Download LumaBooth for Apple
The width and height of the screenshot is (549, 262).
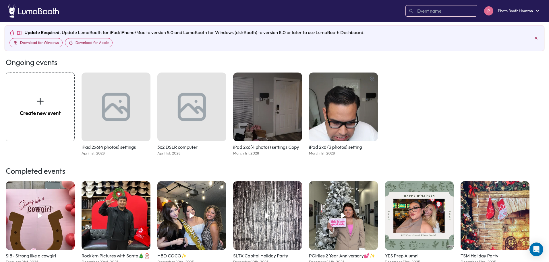(89, 43)
